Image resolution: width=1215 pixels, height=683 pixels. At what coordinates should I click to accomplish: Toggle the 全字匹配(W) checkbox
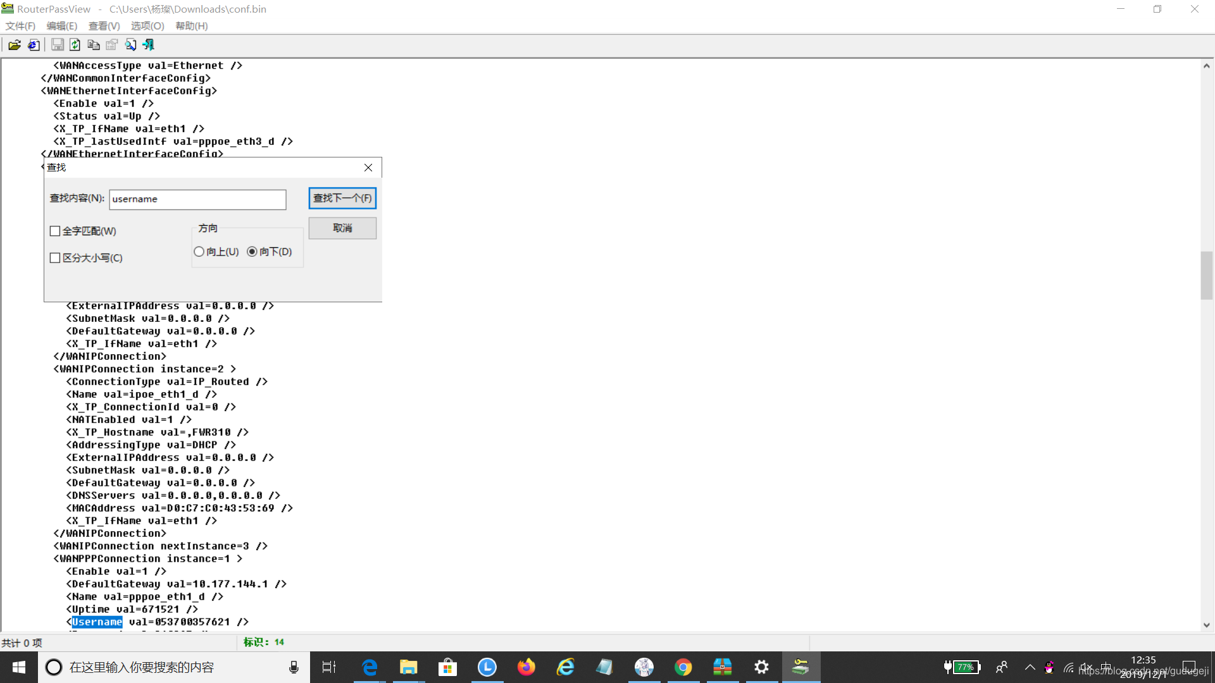click(x=55, y=231)
